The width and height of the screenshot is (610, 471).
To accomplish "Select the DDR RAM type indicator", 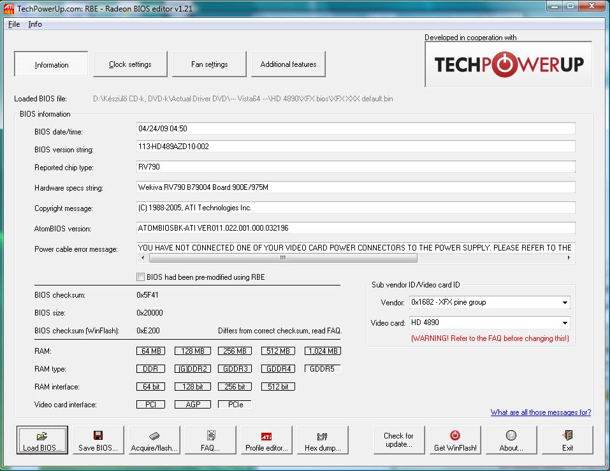I will click(x=150, y=369).
